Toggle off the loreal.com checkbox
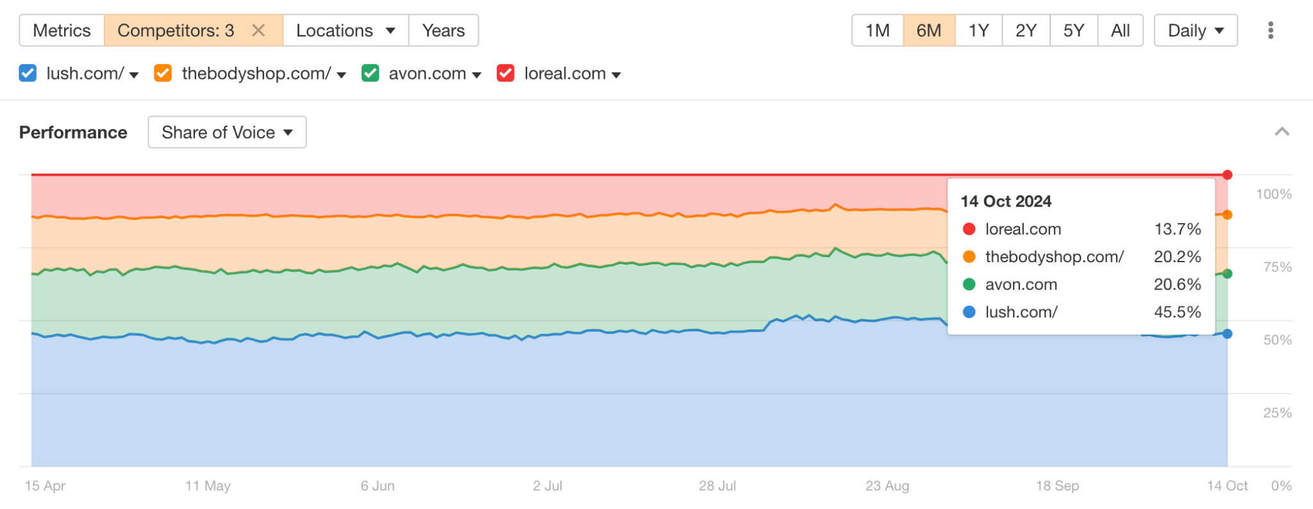The height and width of the screenshot is (509, 1313). [505, 73]
